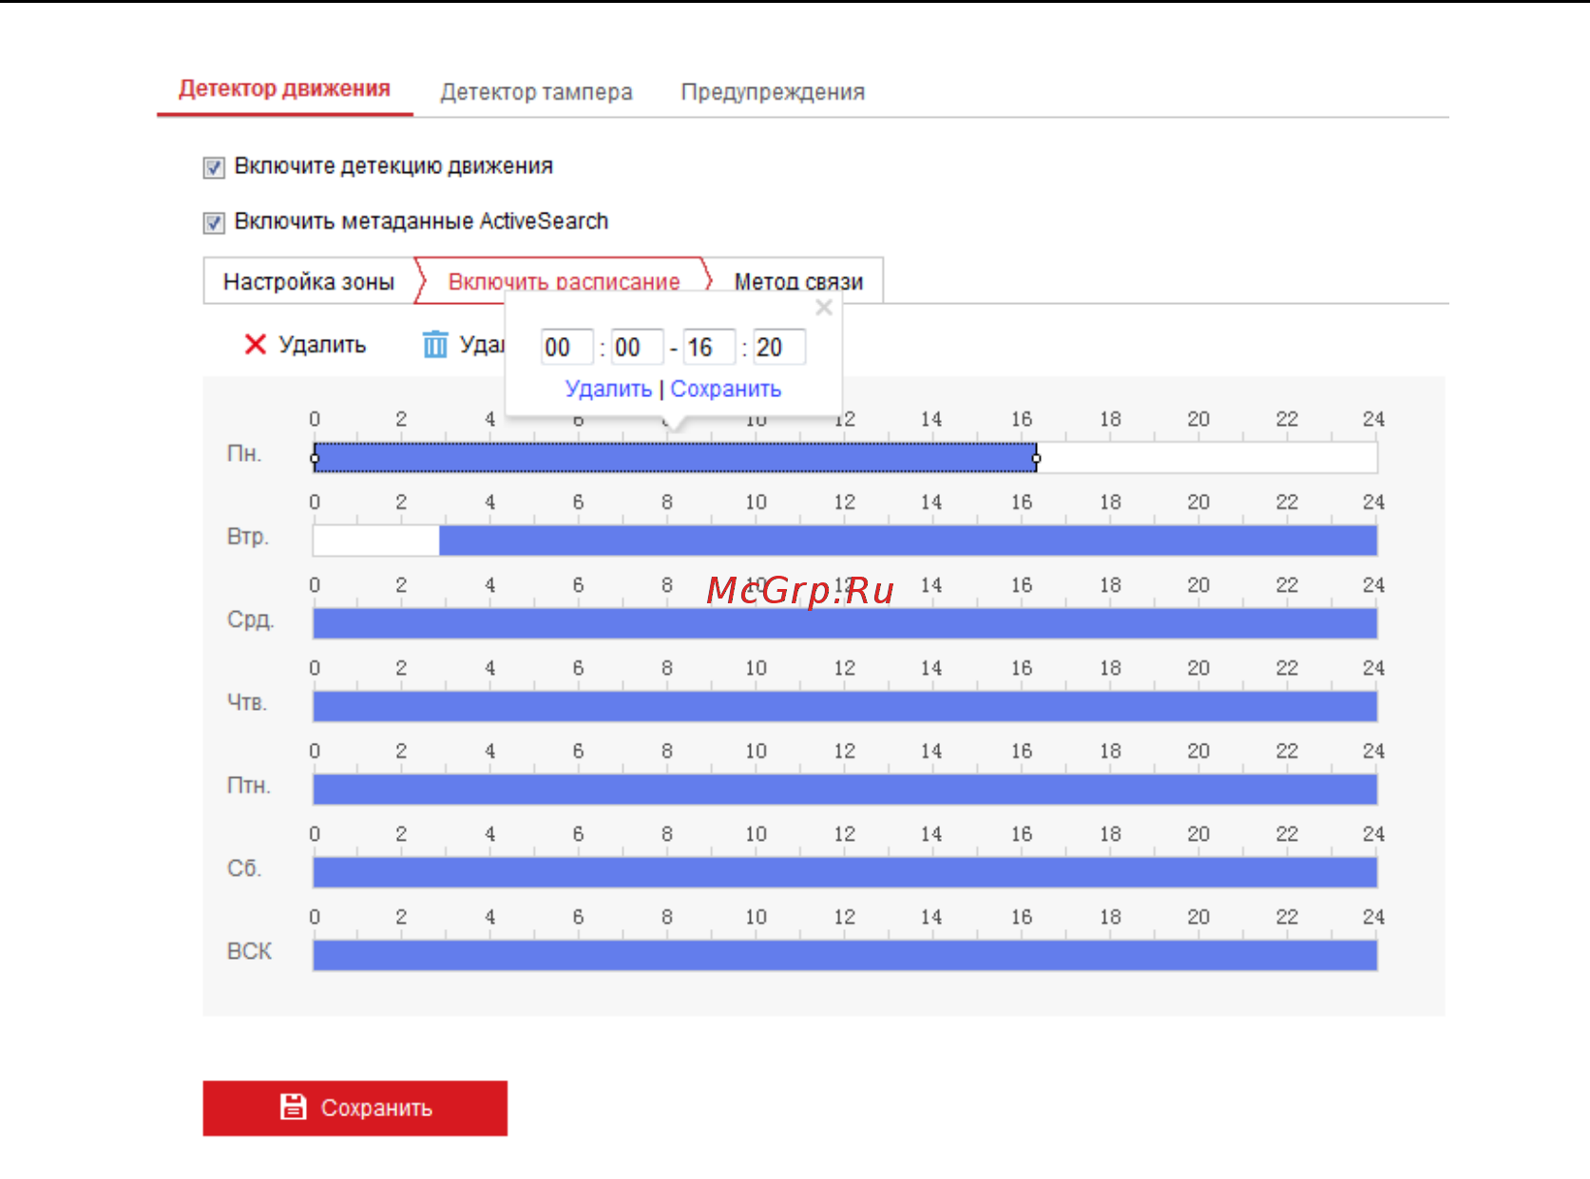Select Monday (Пн.) schedule bar

click(675, 458)
